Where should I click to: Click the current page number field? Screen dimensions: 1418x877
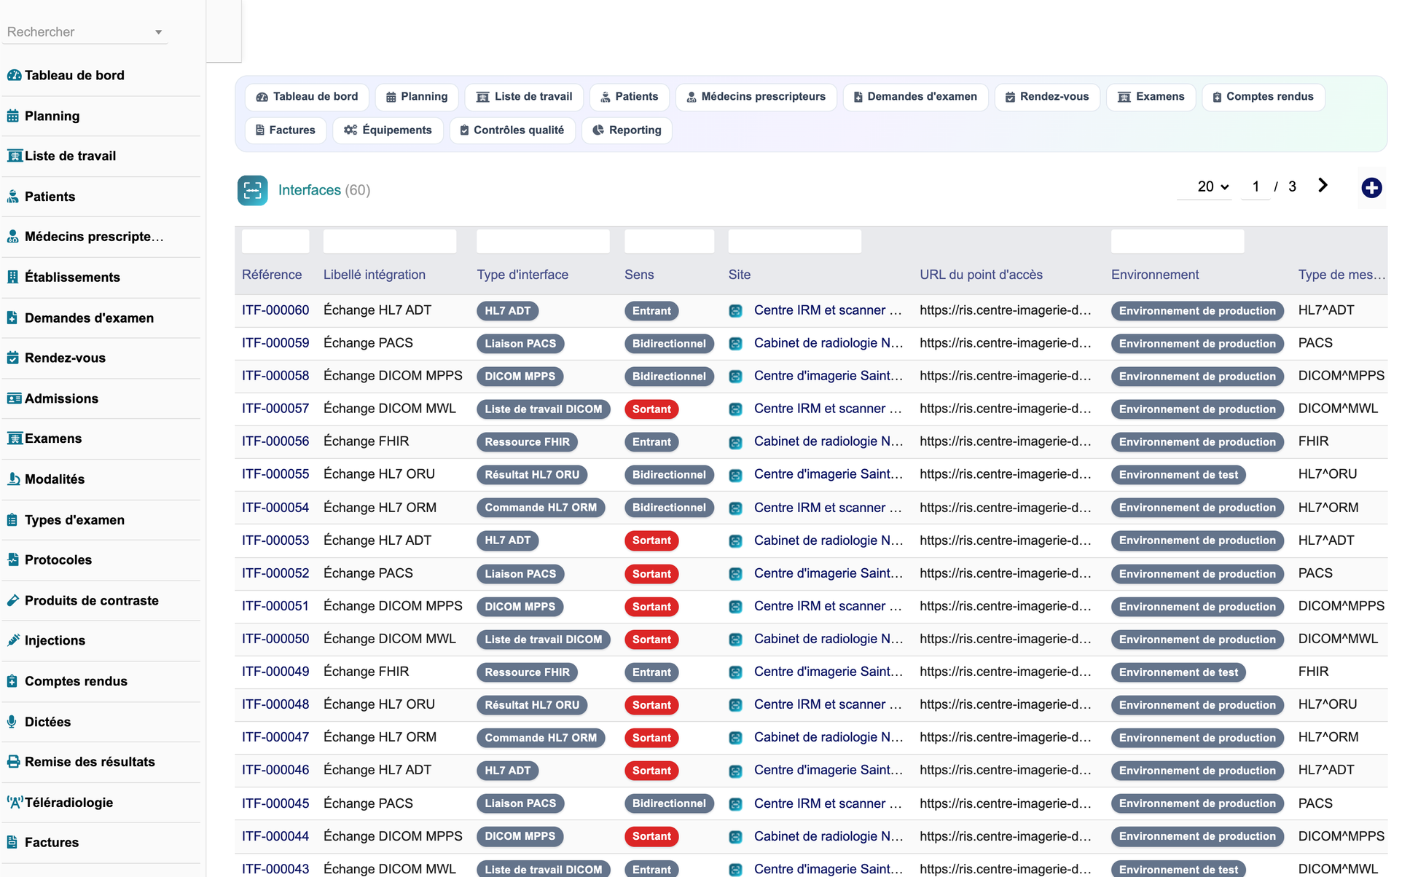tap(1256, 186)
